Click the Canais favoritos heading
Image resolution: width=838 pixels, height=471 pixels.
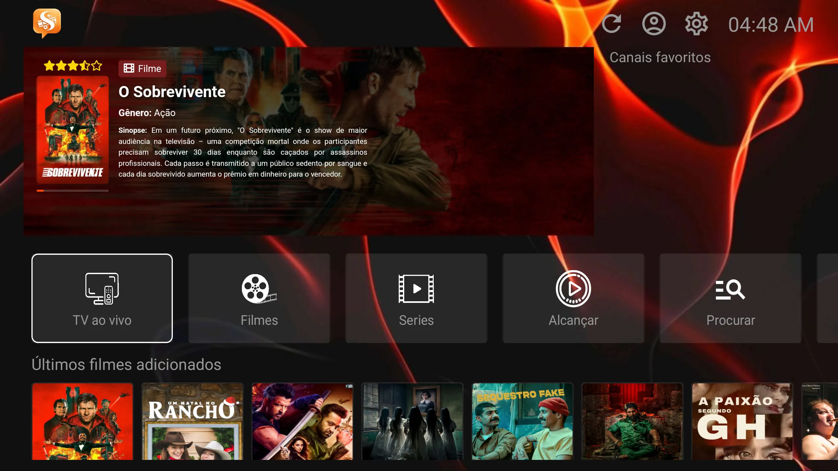click(x=660, y=58)
